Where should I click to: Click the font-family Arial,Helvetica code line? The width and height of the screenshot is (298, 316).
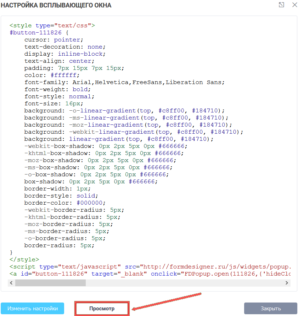(x=124, y=82)
